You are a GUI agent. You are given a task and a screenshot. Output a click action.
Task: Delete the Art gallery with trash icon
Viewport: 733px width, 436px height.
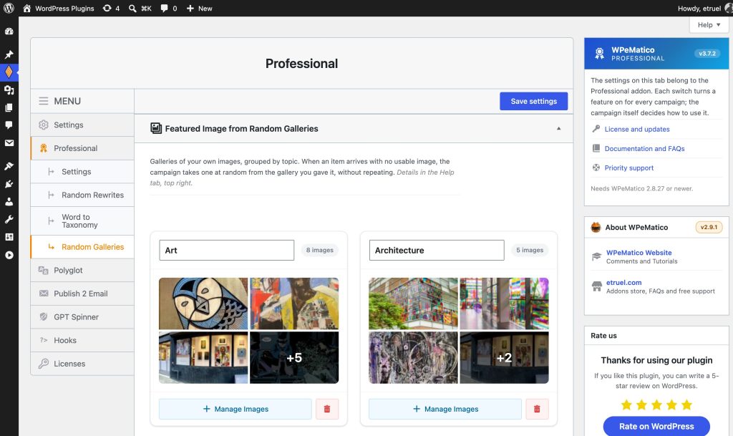[x=326, y=409]
